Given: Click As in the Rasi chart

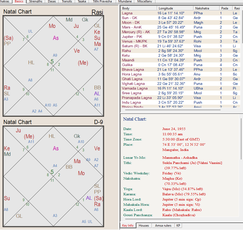Looking at the screenshot, I should pyautogui.click(x=56, y=38).
